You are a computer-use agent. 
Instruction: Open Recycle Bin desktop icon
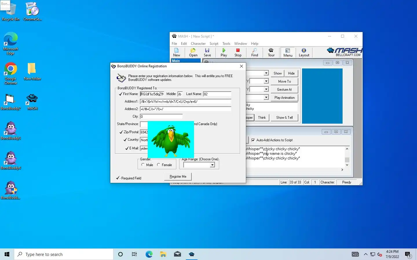coord(11,12)
